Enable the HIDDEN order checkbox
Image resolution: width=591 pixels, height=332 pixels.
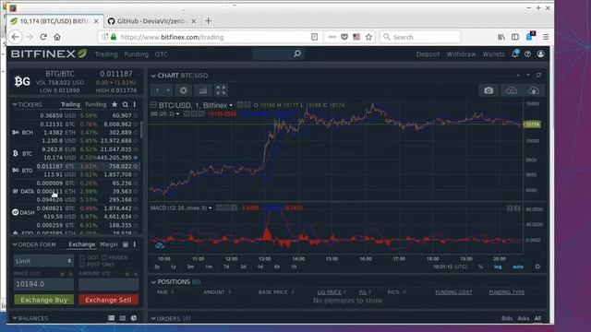(104, 257)
